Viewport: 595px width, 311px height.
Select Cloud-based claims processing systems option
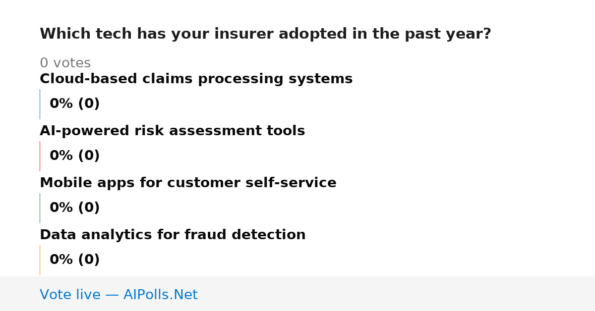click(x=196, y=79)
